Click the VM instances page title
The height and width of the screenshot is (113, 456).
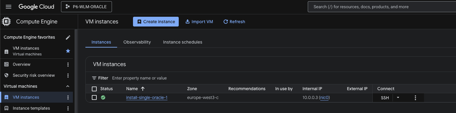[102, 22]
